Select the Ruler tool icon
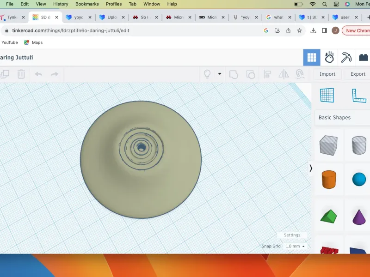Viewport: 370px width, 277px height. pos(359,96)
